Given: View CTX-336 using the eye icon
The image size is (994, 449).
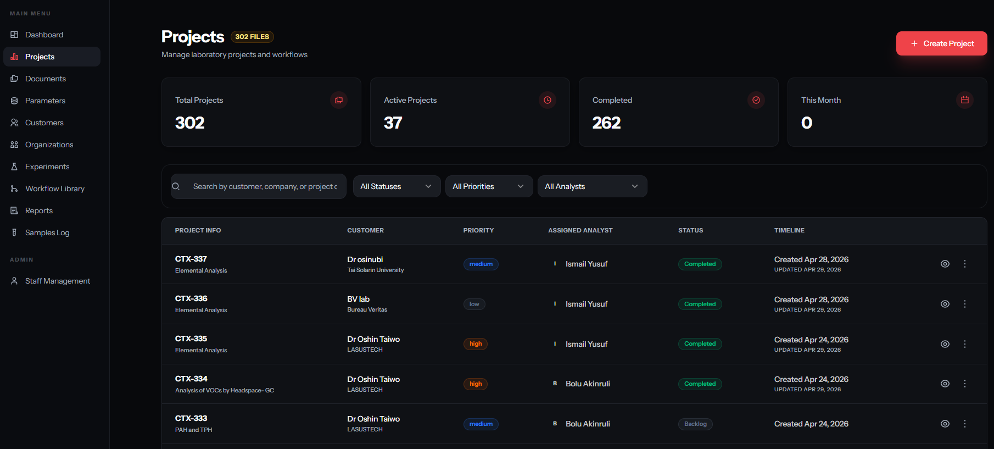Looking at the screenshot, I should click(945, 304).
